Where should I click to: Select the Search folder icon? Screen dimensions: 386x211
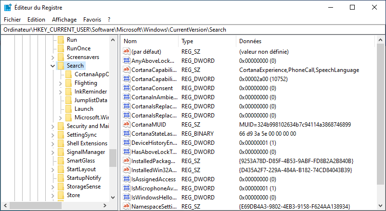click(x=61, y=66)
